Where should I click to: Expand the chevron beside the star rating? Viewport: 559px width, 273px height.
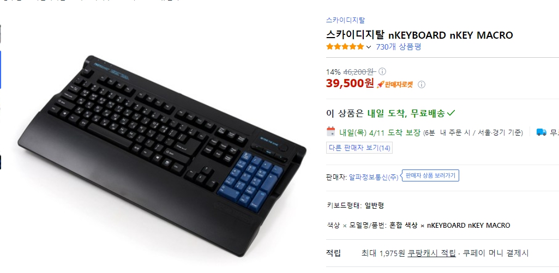369,47
